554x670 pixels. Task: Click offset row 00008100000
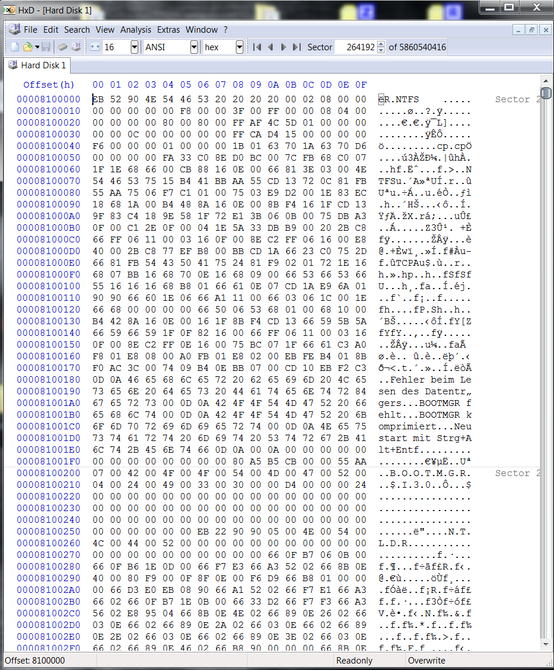point(48,99)
